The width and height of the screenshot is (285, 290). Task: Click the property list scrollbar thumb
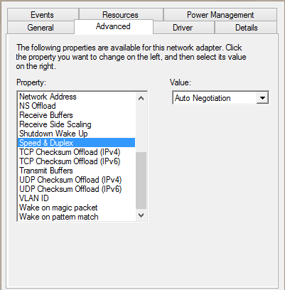(141, 181)
